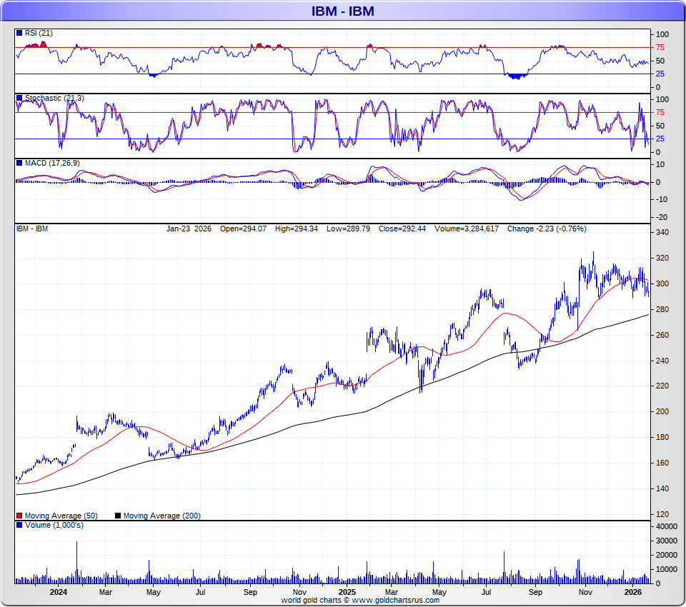Click the blue RSI (21) legend square
This screenshot has width=686, height=607.
[x=19, y=34]
